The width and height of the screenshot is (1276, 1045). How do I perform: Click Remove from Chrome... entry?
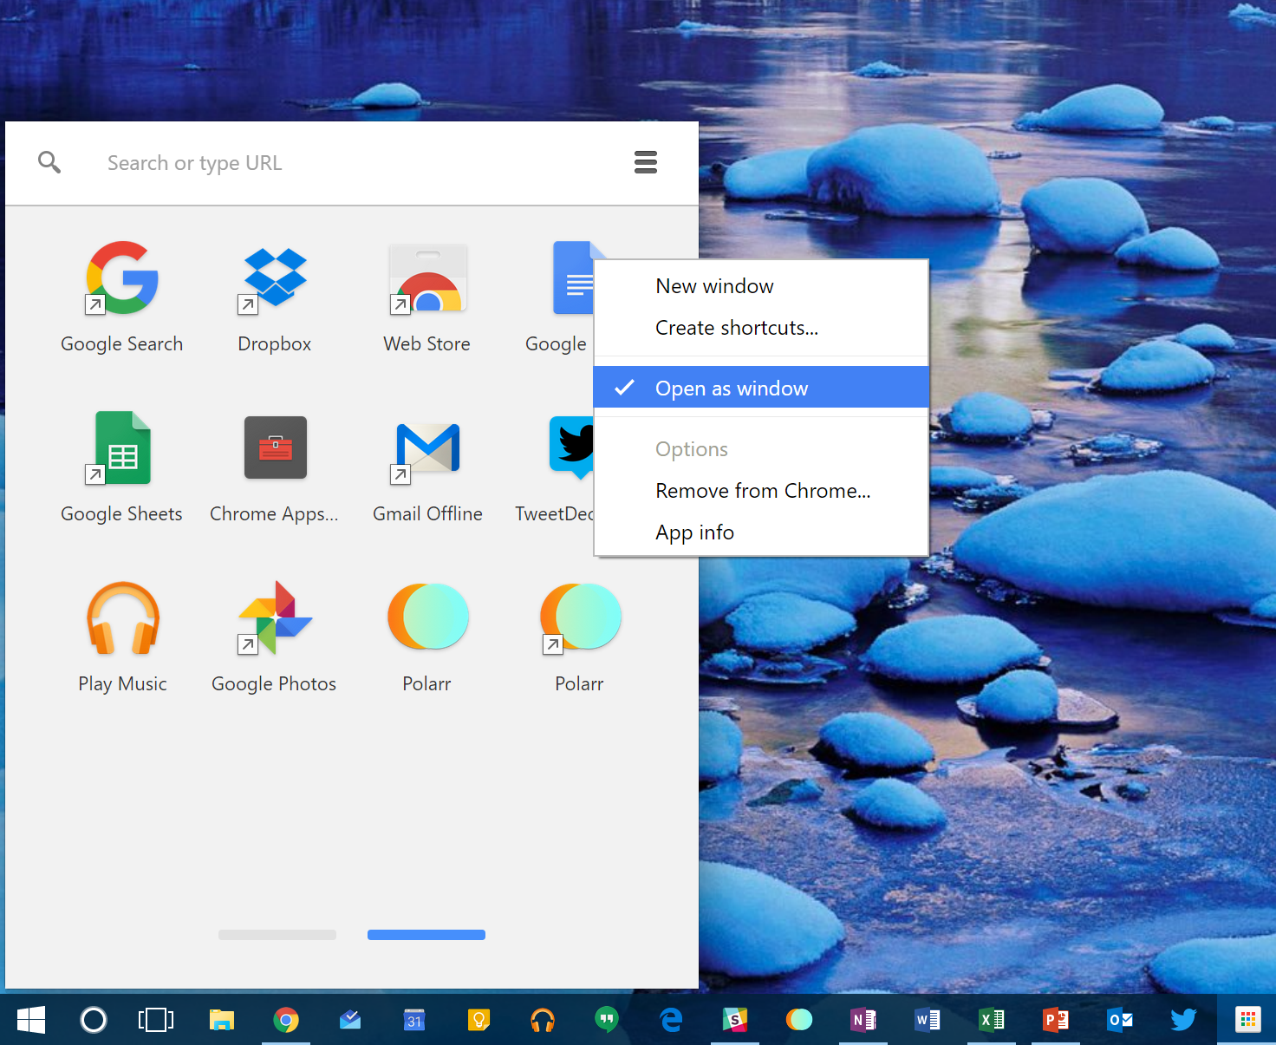pyautogui.click(x=761, y=491)
